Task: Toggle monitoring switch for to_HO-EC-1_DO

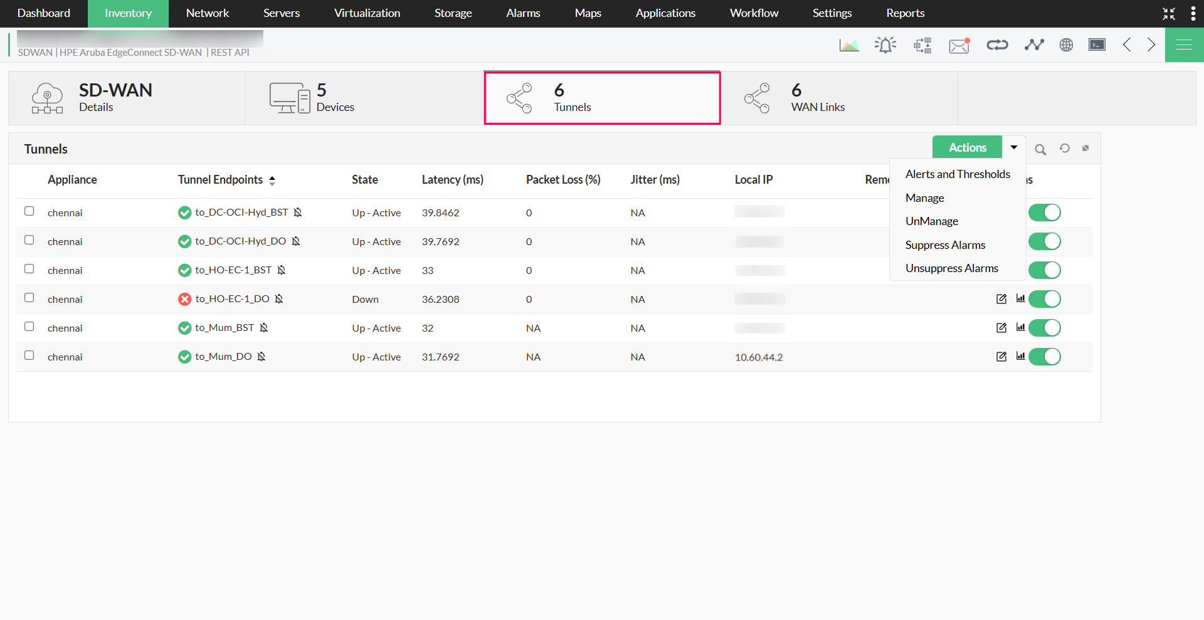Action: [x=1045, y=299]
